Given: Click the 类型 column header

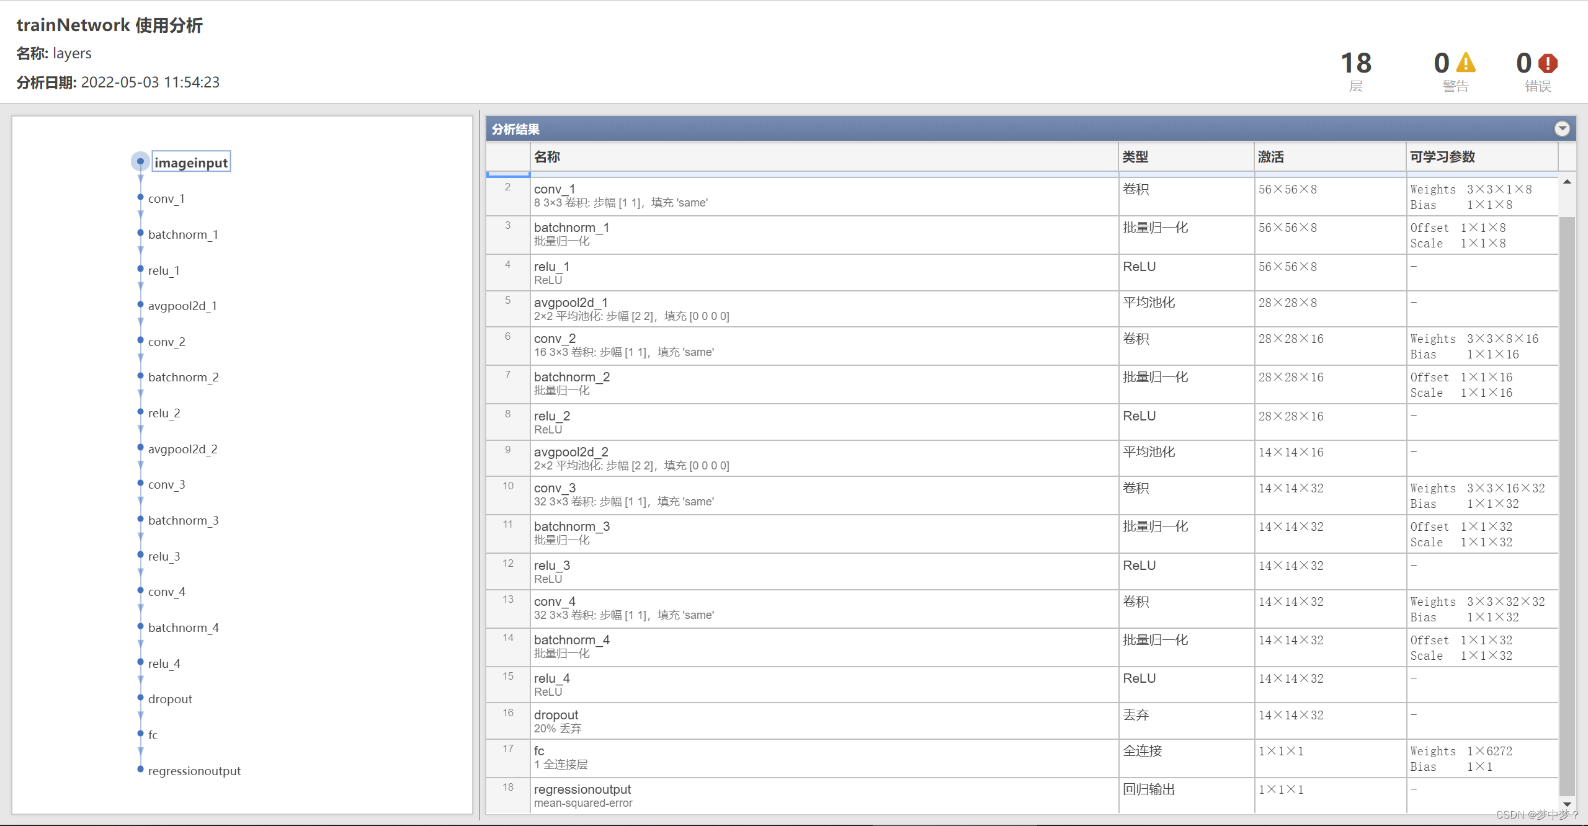Looking at the screenshot, I should [1187, 157].
